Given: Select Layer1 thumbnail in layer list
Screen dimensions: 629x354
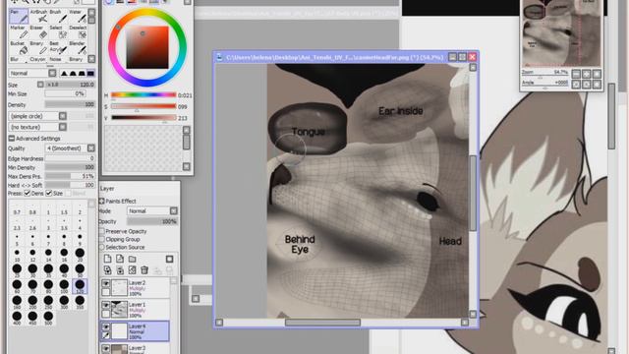Looking at the screenshot, I should [119, 309].
